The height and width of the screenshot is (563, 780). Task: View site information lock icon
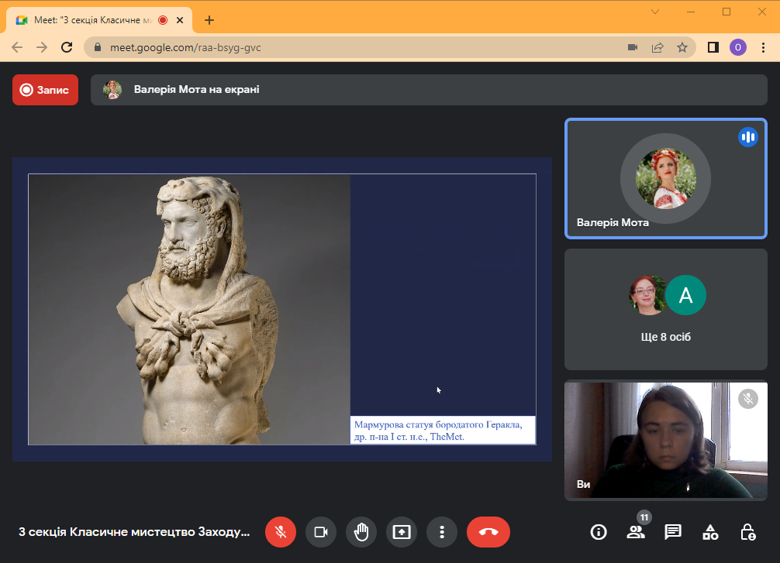[98, 48]
